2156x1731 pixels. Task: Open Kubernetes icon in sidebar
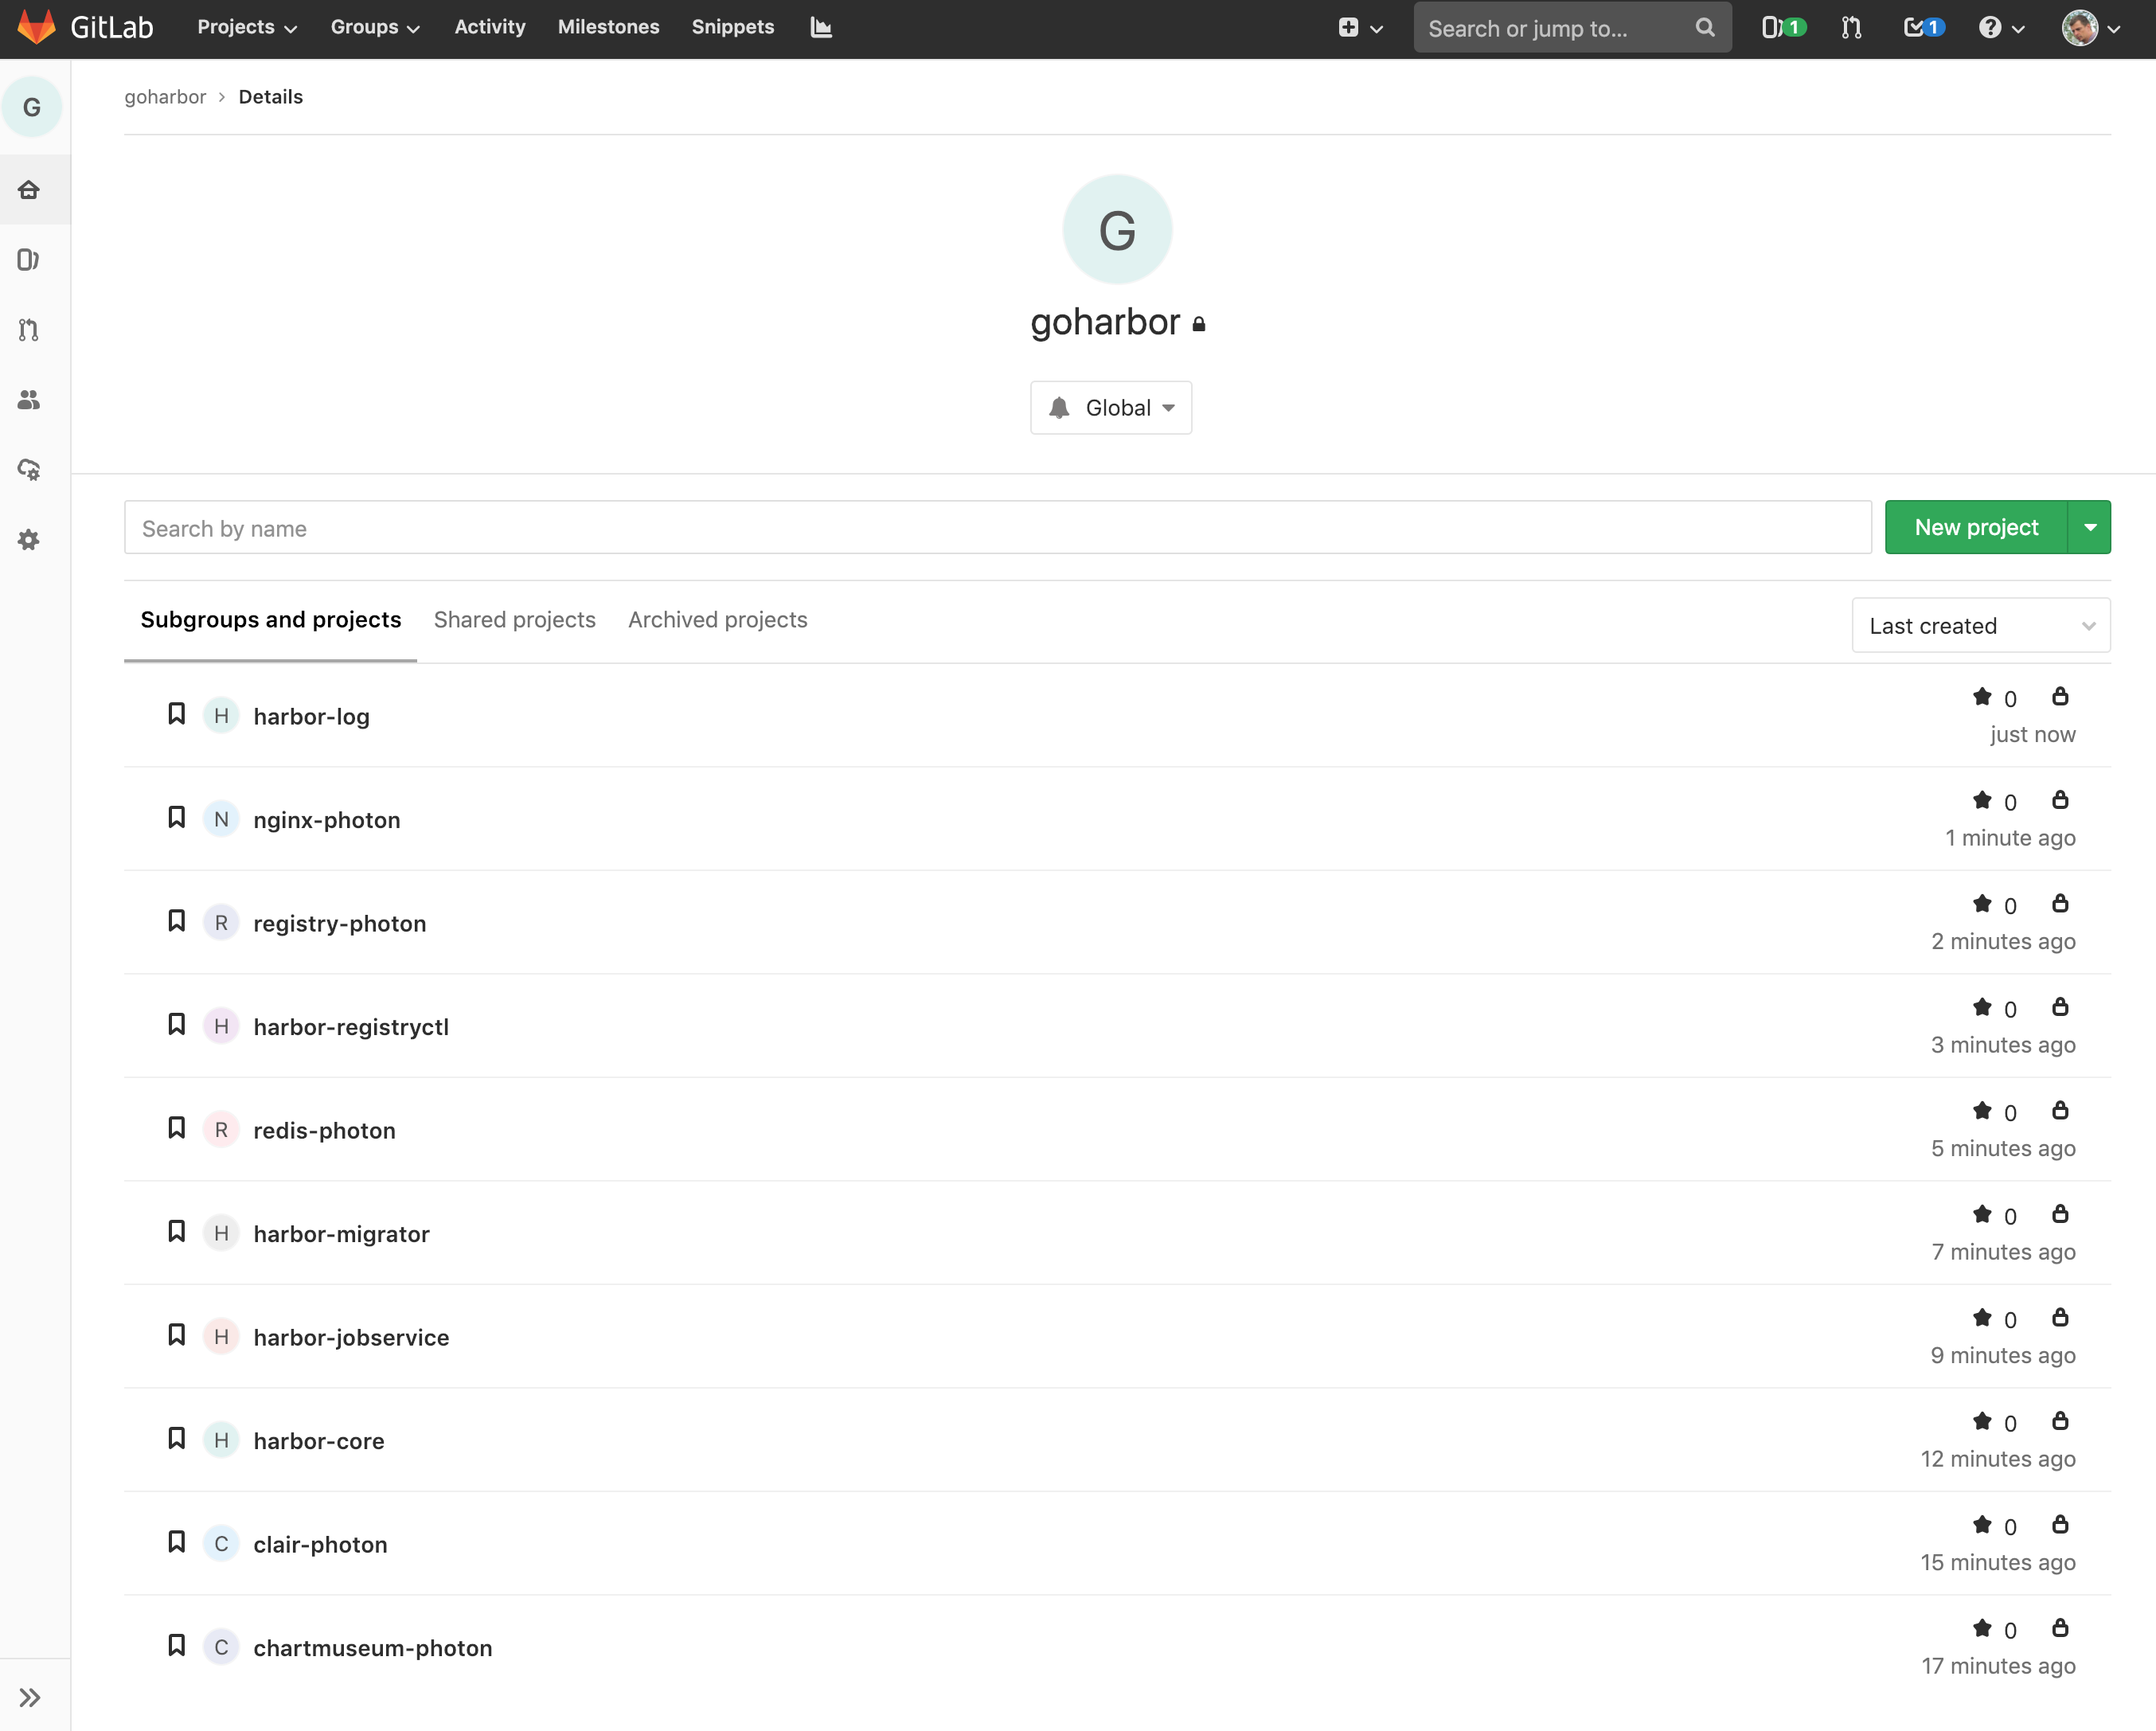tap(29, 470)
